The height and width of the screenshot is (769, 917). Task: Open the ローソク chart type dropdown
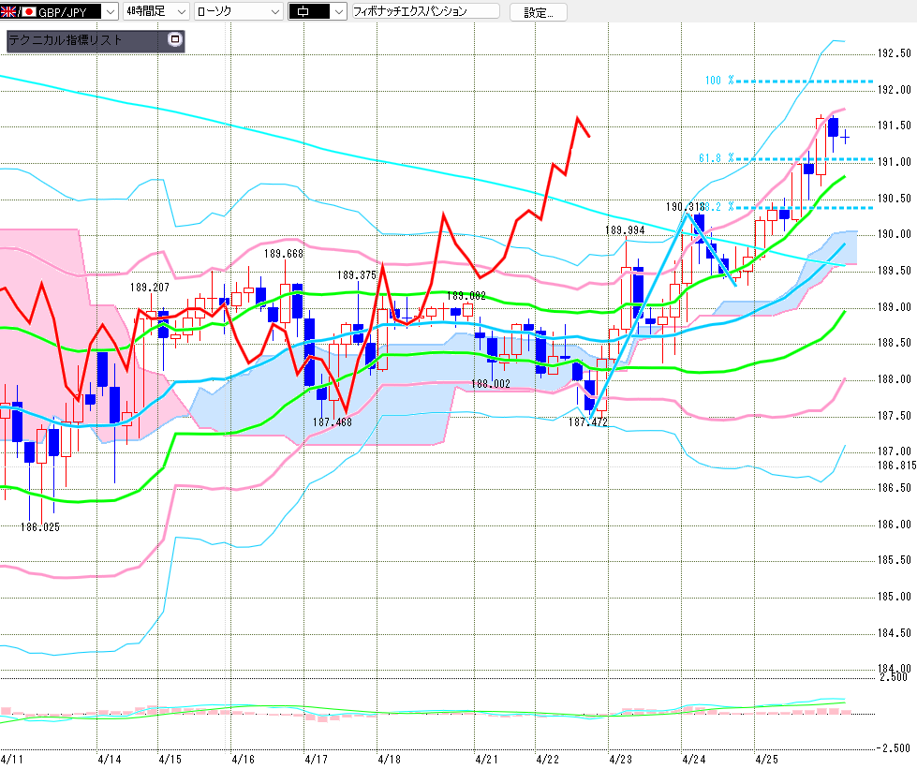(274, 11)
